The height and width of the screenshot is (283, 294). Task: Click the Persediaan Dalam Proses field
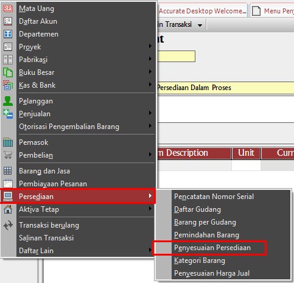[x=225, y=88]
